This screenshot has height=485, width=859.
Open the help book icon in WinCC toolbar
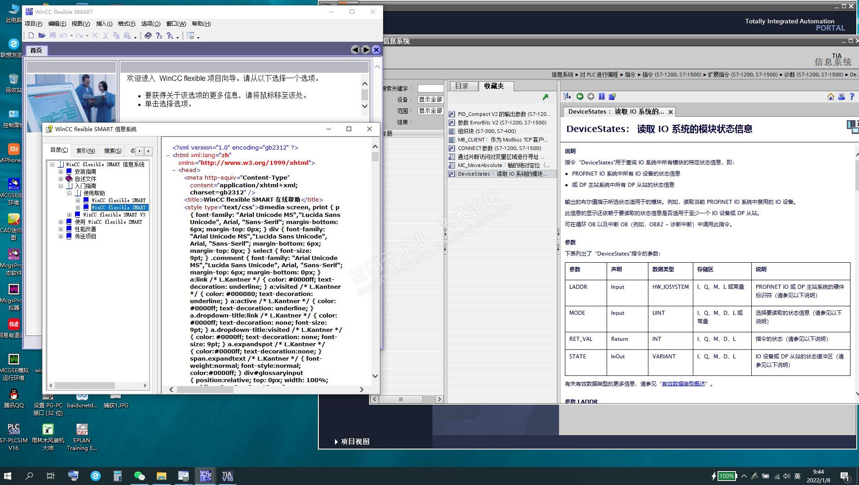click(x=148, y=35)
